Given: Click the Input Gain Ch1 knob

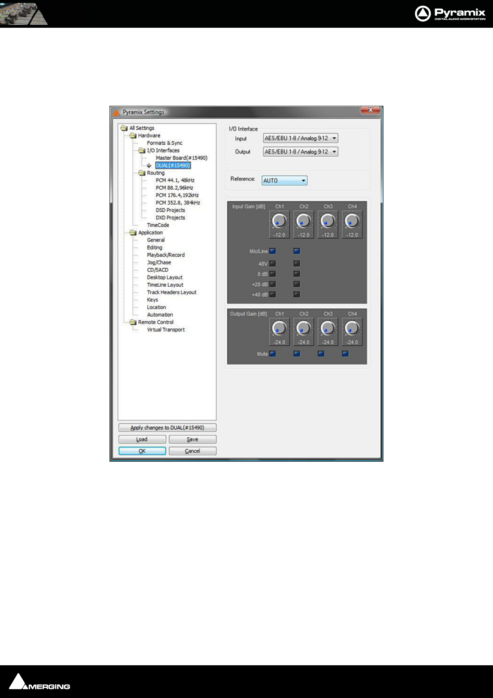Looking at the screenshot, I should click(x=279, y=221).
